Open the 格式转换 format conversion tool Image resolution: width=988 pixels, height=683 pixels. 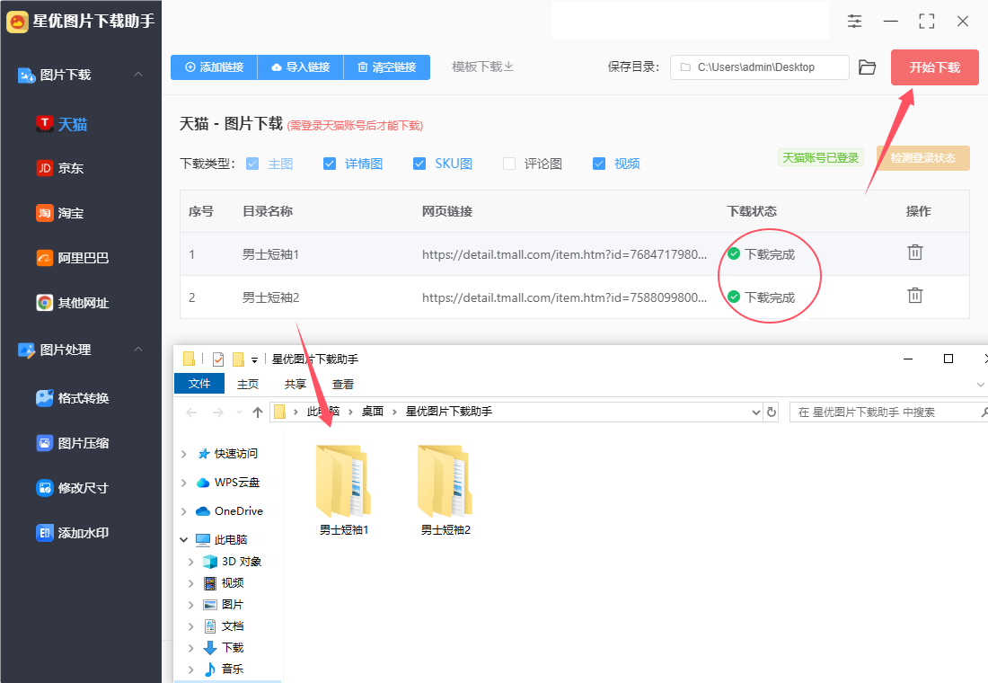[x=73, y=398]
